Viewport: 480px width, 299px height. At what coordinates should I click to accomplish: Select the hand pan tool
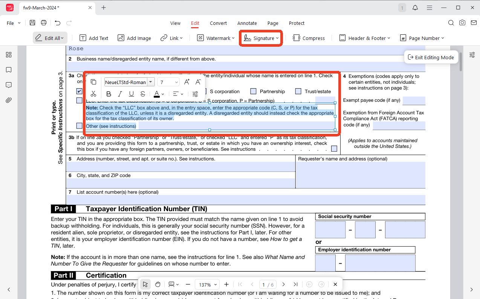(x=158, y=284)
